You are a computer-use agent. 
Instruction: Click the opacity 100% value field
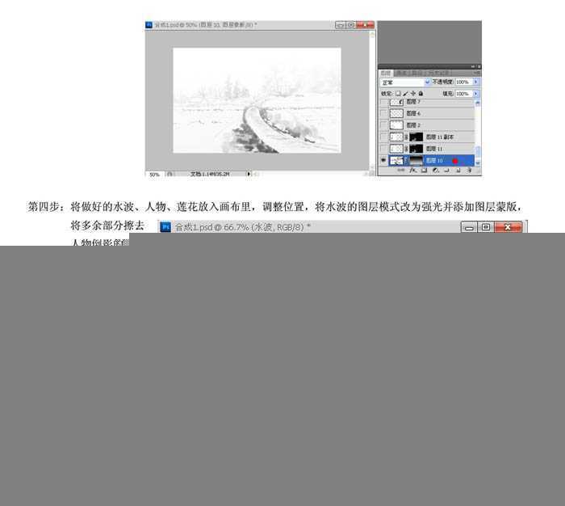tap(464, 82)
